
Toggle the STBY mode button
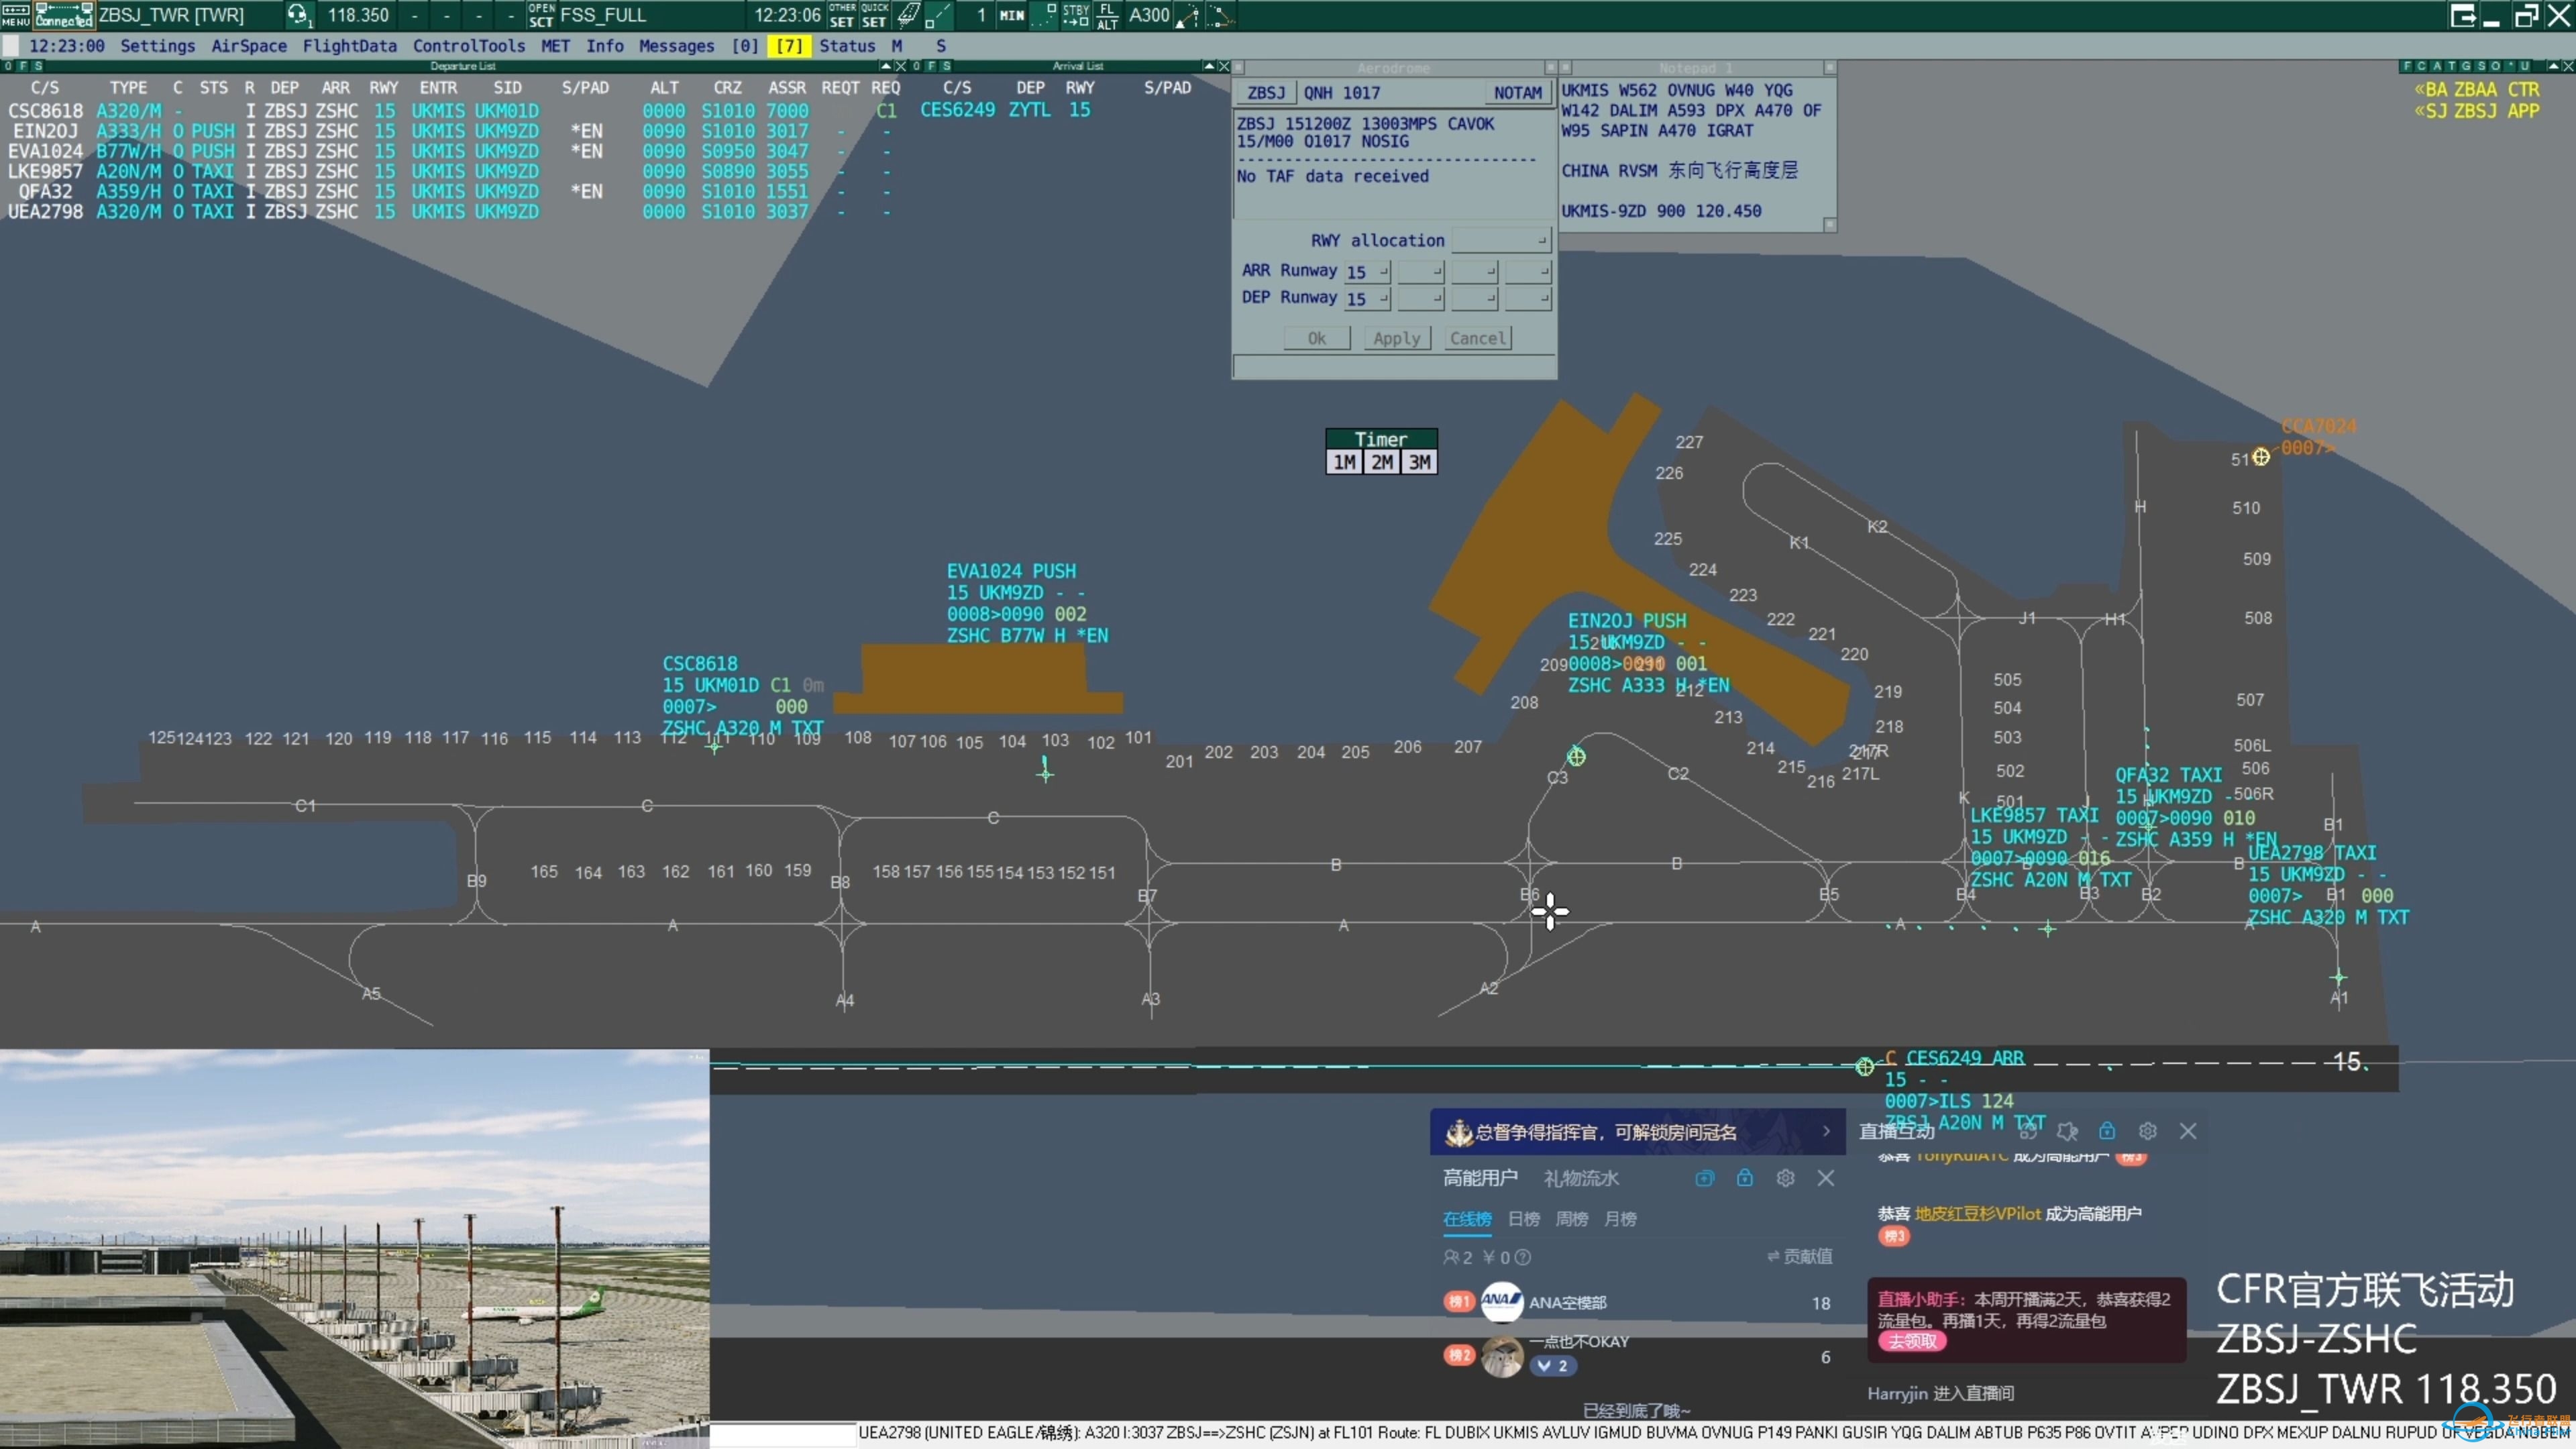pos(1076,15)
